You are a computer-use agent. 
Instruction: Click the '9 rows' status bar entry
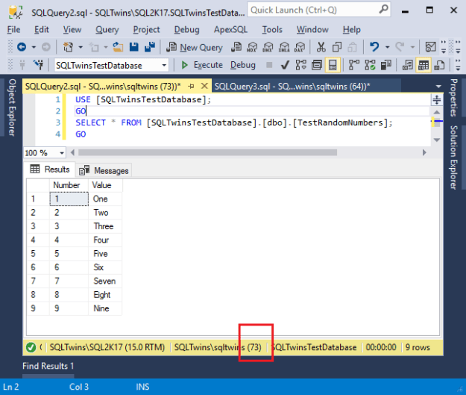click(x=418, y=347)
